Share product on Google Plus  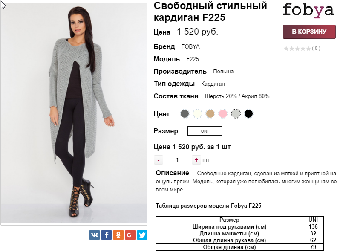coord(130,235)
